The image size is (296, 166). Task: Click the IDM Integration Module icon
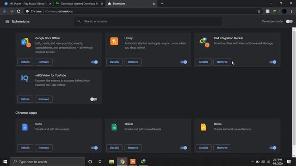pos(204,42)
